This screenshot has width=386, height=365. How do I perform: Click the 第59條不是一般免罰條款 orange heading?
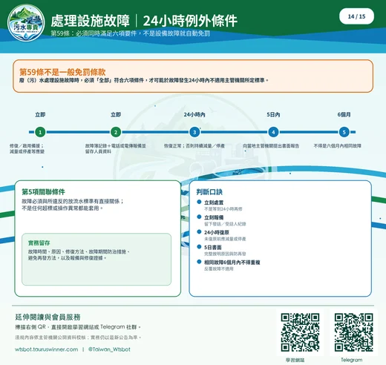tap(62, 72)
